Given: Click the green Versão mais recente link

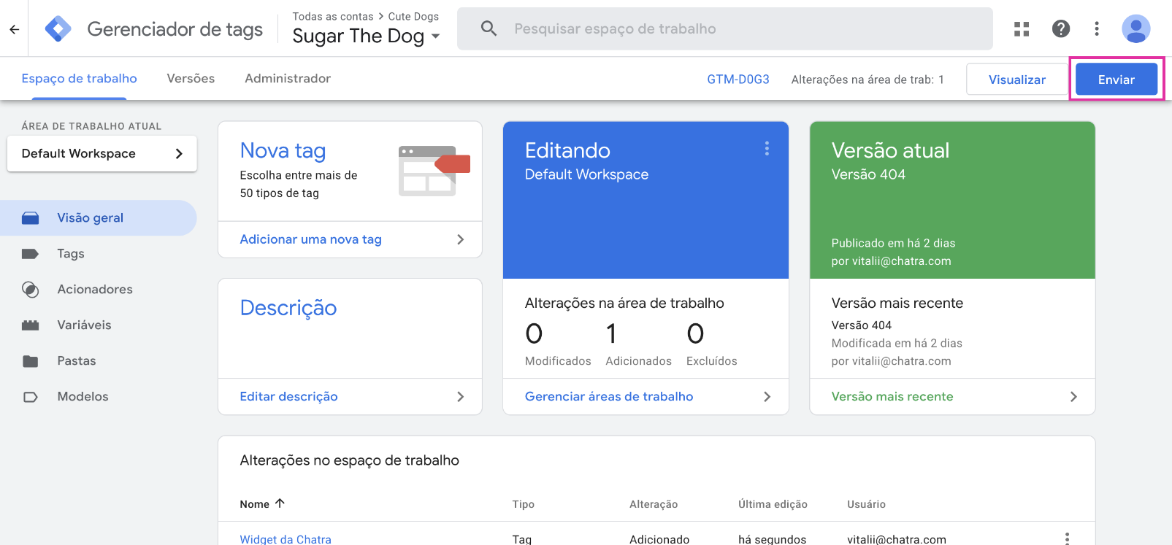Looking at the screenshot, I should pos(892,397).
